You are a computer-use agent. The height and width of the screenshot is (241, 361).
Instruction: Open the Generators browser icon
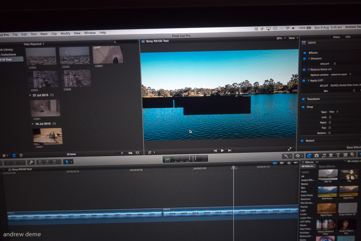[x=345, y=155]
